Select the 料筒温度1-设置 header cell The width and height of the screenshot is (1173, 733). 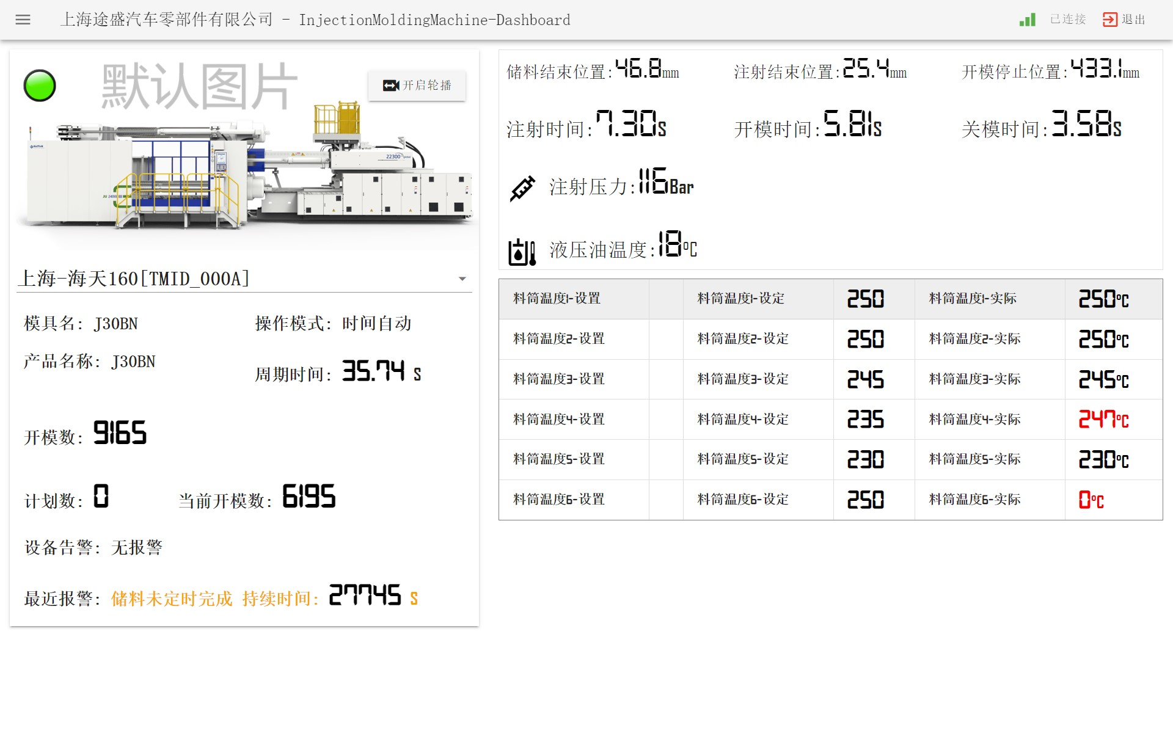pyautogui.click(x=574, y=299)
